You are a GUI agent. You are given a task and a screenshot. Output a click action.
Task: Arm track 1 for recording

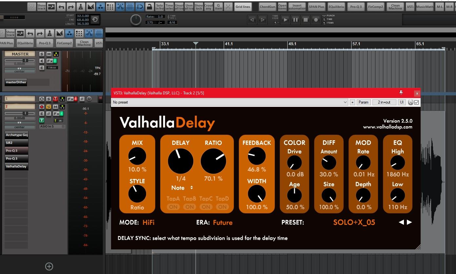click(42, 99)
